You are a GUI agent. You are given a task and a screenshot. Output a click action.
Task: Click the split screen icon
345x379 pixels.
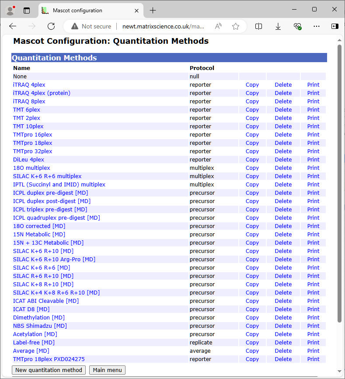[x=258, y=26]
